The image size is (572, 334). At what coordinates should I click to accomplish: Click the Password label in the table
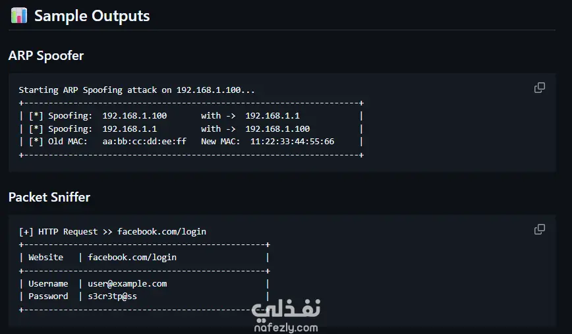coord(48,296)
